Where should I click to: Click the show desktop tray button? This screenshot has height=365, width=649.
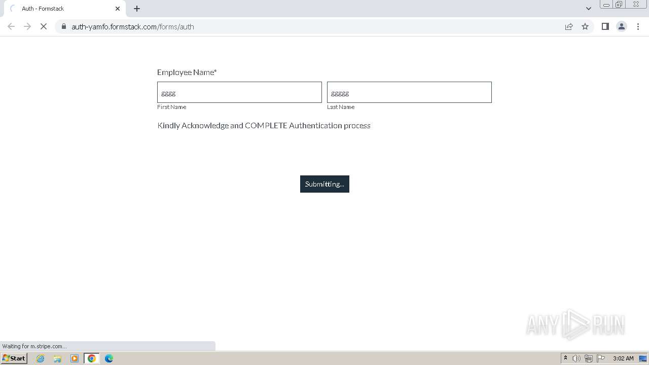[643, 358]
